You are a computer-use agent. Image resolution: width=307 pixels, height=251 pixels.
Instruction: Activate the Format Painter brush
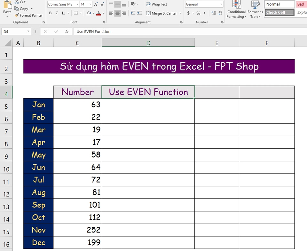tap(17, 15)
